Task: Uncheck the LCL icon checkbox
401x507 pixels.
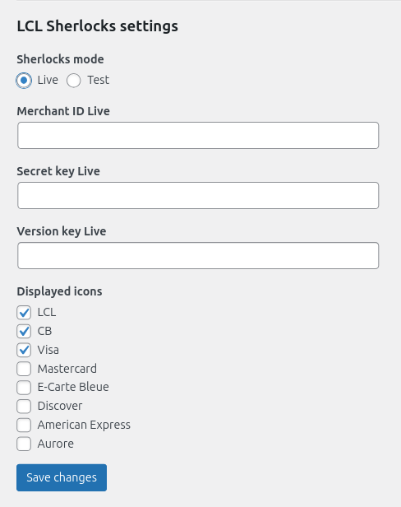Action: coord(24,313)
